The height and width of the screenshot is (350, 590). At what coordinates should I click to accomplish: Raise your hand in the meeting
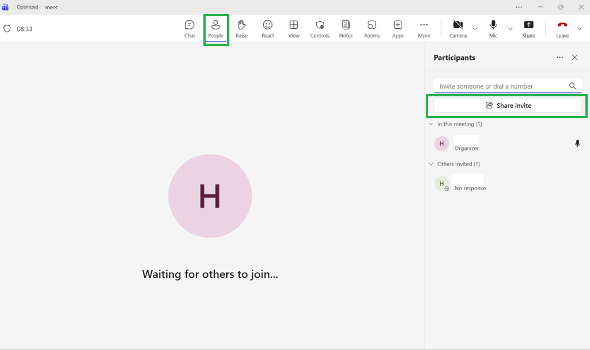(x=241, y=29)
